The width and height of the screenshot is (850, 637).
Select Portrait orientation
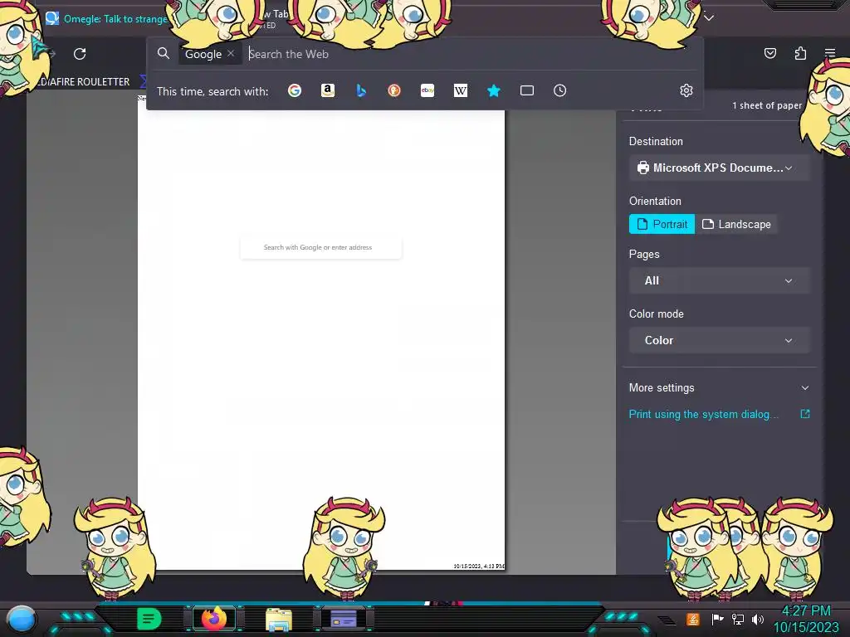(x=662, y=224)
